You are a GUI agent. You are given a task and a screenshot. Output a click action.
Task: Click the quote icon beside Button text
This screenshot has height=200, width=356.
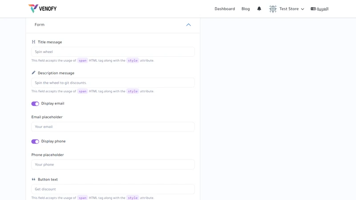click(34, 179)
